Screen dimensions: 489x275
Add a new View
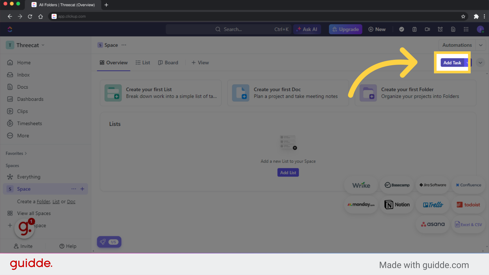200,63
